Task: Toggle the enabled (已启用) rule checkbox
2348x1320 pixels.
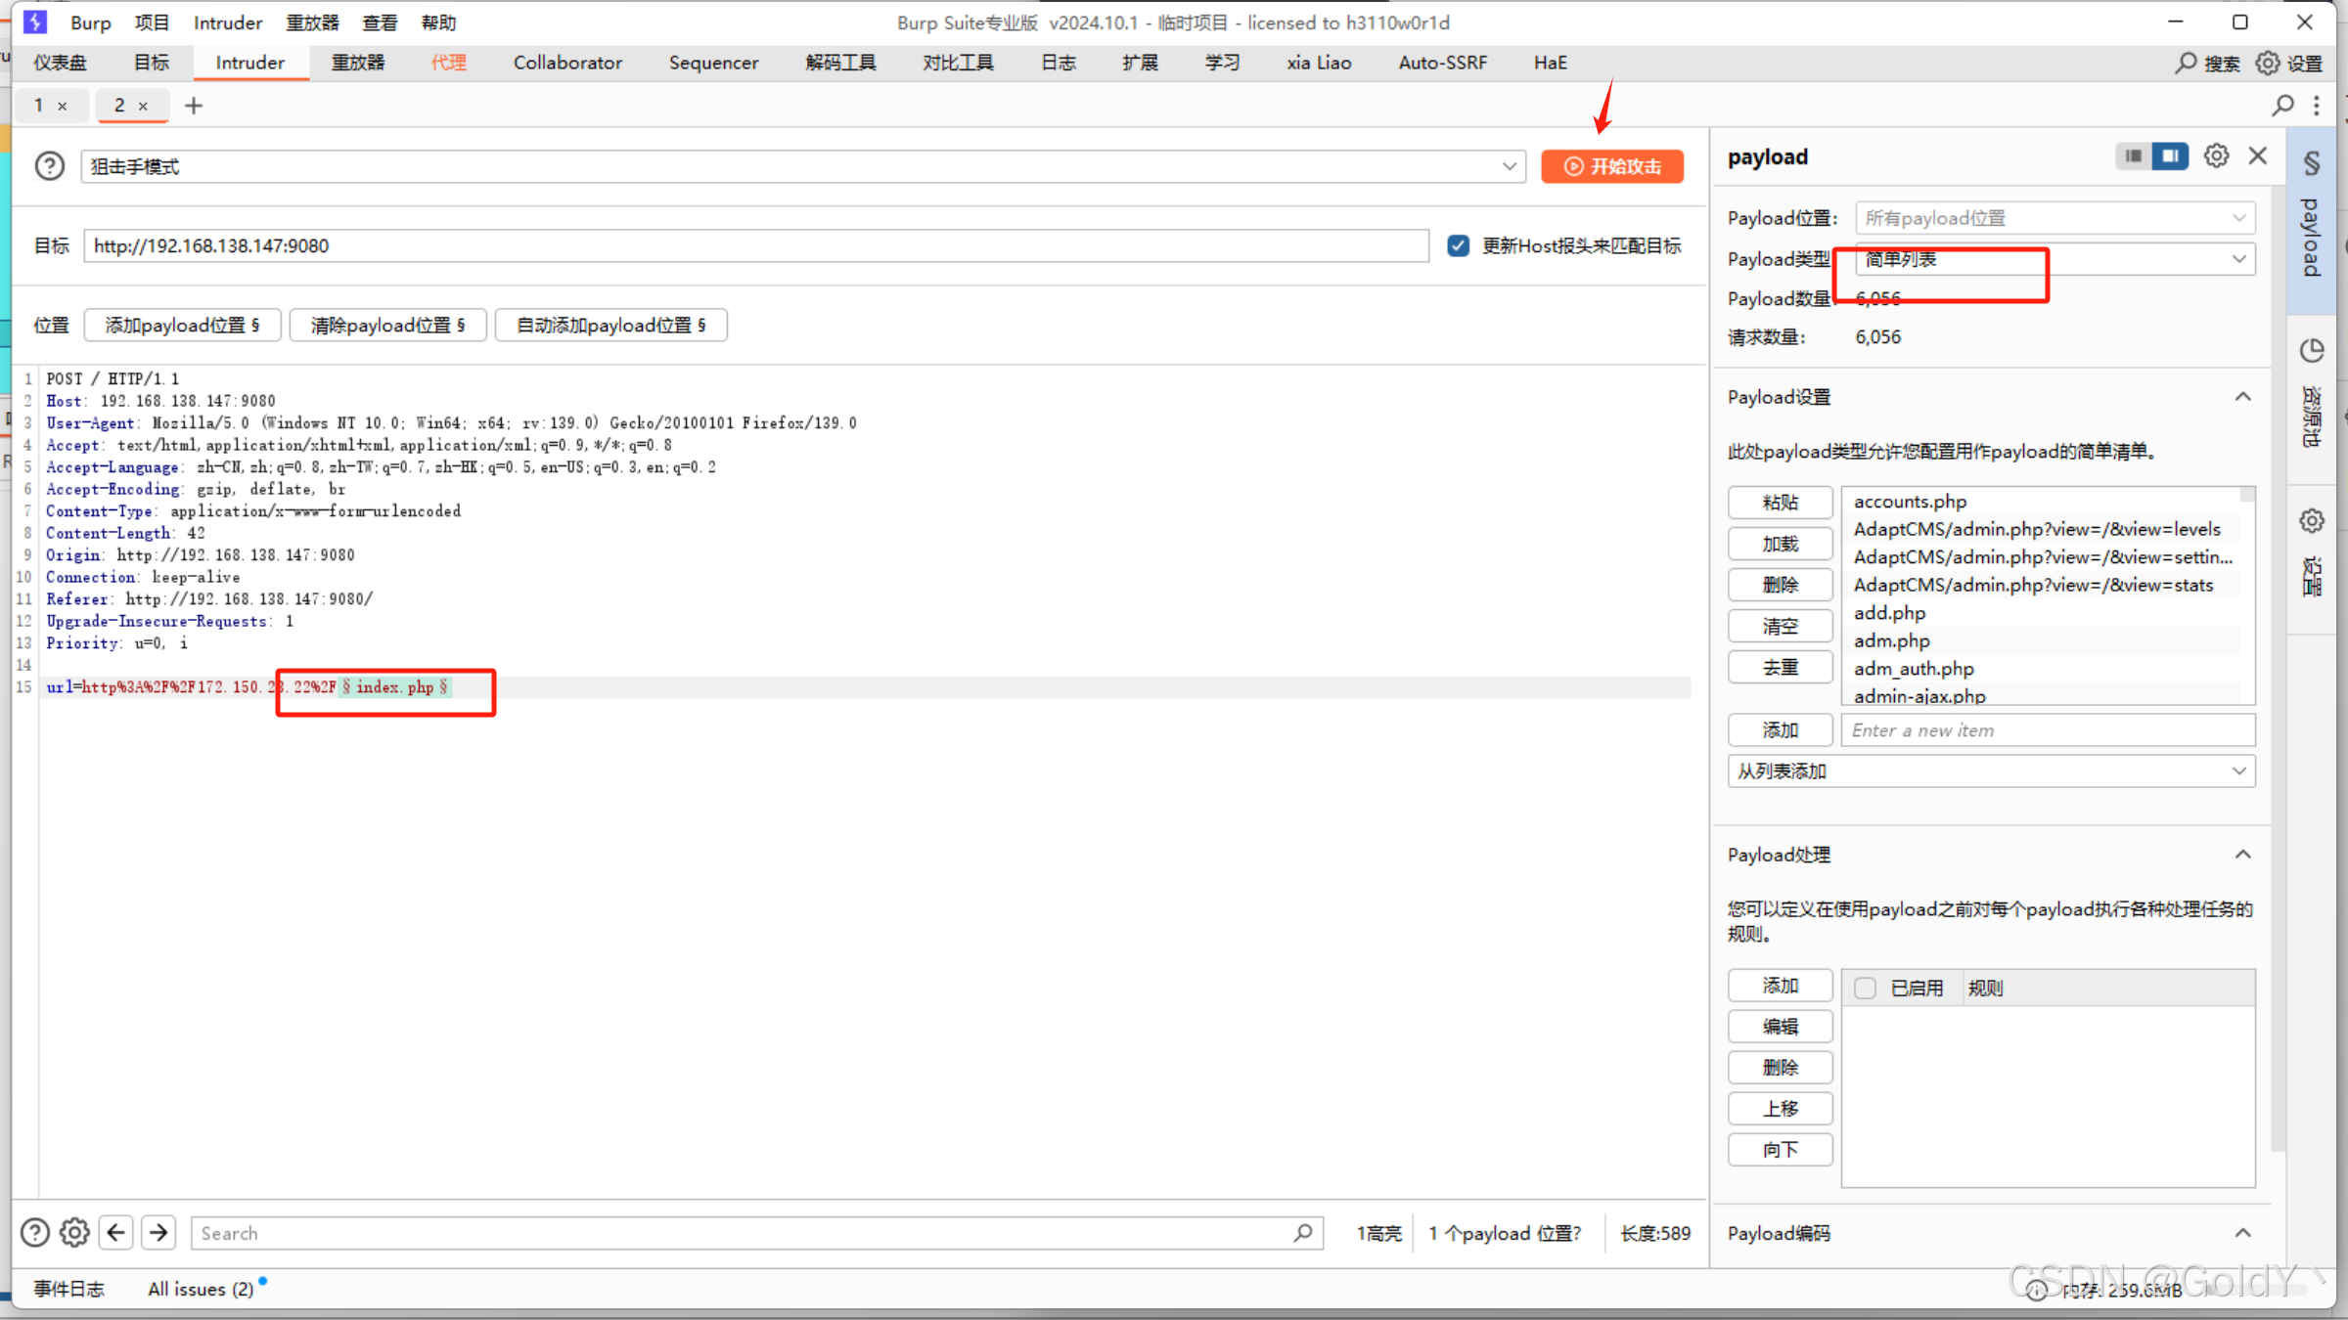Action: (1865, 988)
